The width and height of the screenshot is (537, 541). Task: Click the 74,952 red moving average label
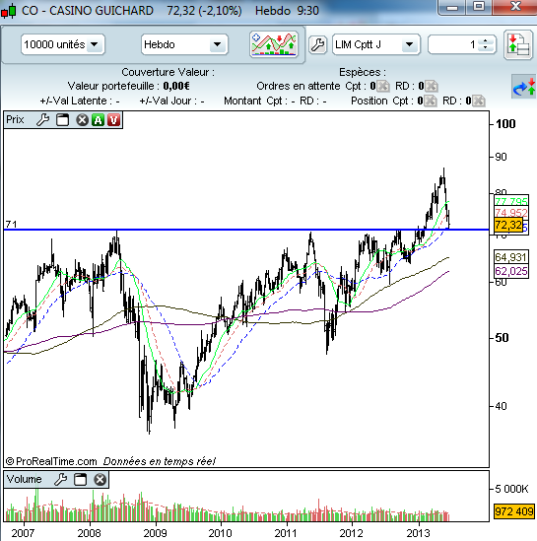(x=511, y=213)
